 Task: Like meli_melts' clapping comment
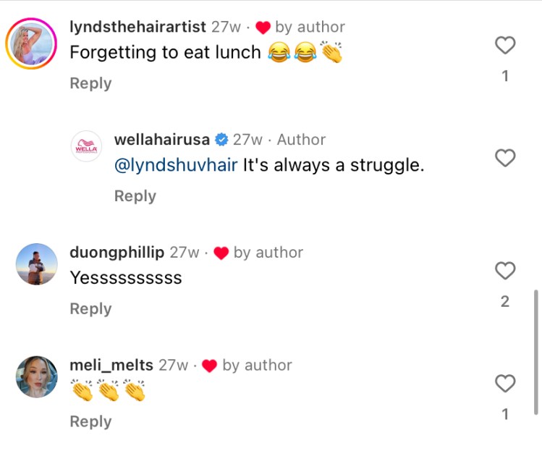click(x=504, y=383)
